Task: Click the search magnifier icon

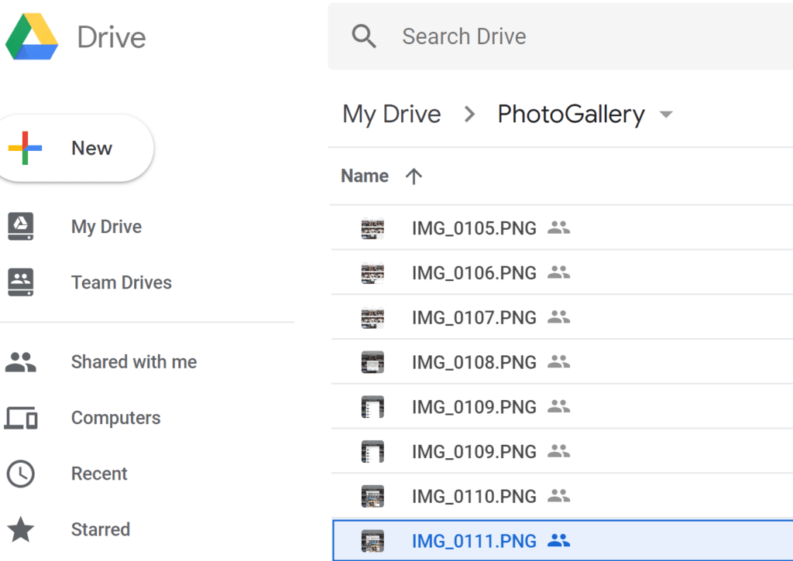Action: [x=364, y=36]
